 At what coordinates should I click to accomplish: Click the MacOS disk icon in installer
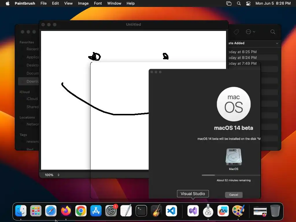234,157
